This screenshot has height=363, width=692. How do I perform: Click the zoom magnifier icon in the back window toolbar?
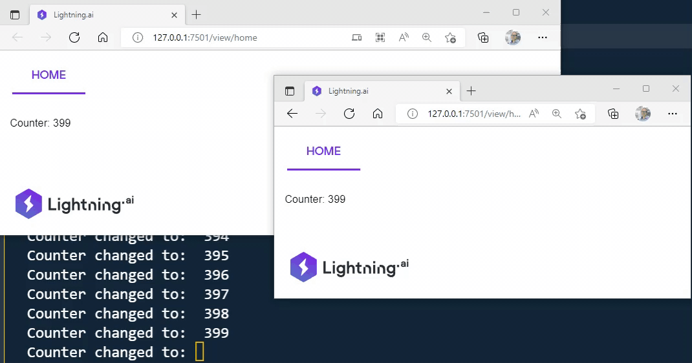[427, 37]
